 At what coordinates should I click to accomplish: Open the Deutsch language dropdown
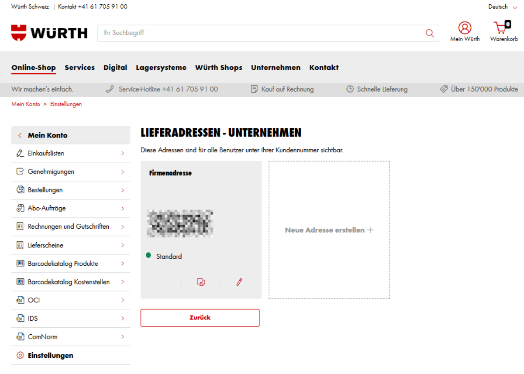(x=503, y=7)
